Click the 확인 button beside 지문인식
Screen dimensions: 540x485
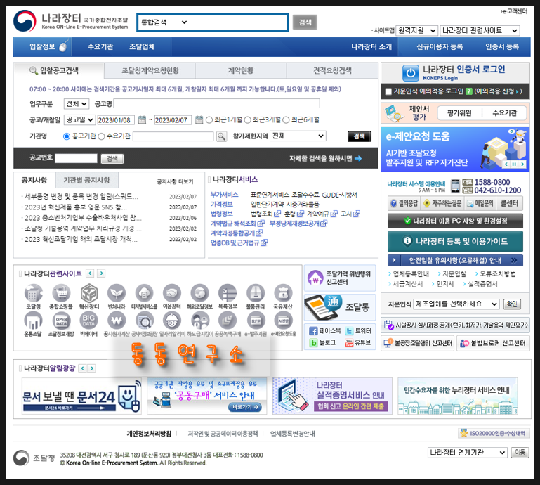coord(512,304)
